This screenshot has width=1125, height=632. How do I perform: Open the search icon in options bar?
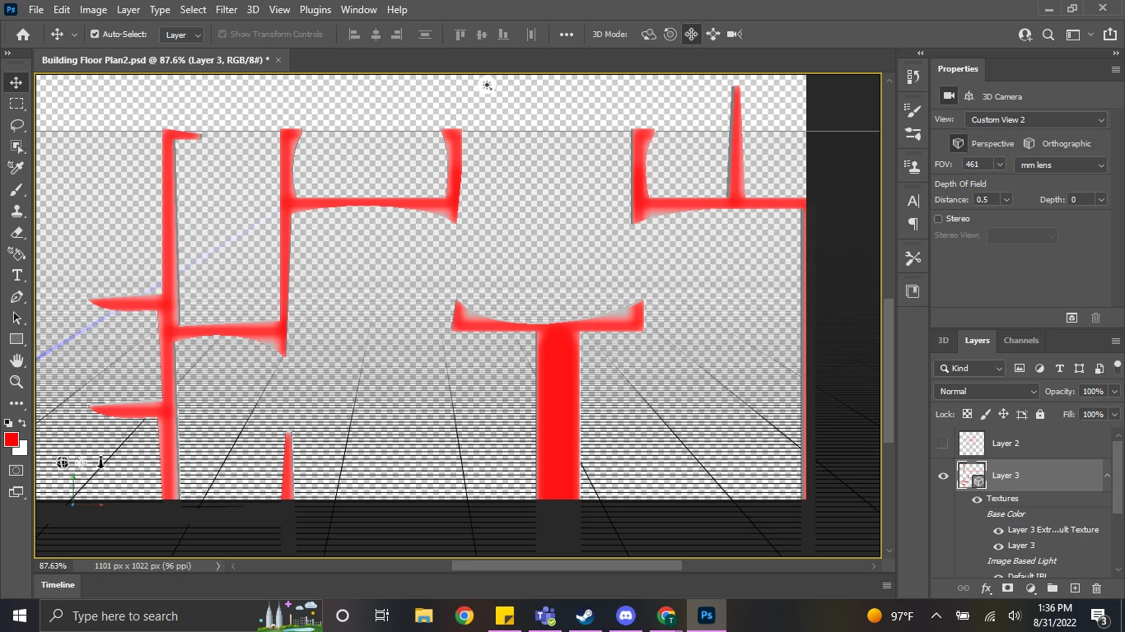coord(1048,35)
